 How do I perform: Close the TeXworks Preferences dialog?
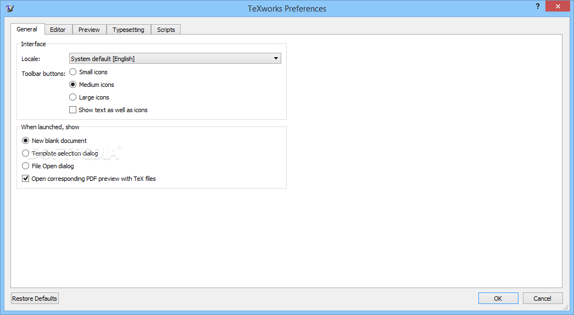coord(558,6)
